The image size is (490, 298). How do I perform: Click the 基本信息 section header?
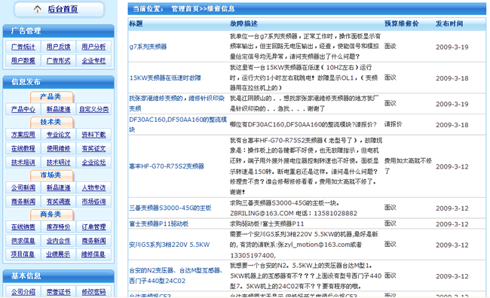point(59,276)
